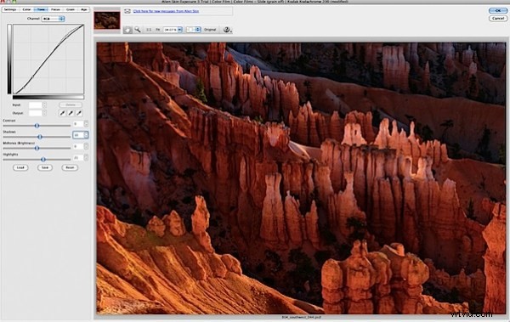
Task: Click the curve Input value field
Action: point(36,105)
